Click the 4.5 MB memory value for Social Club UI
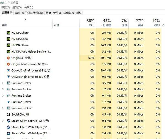 106,115
